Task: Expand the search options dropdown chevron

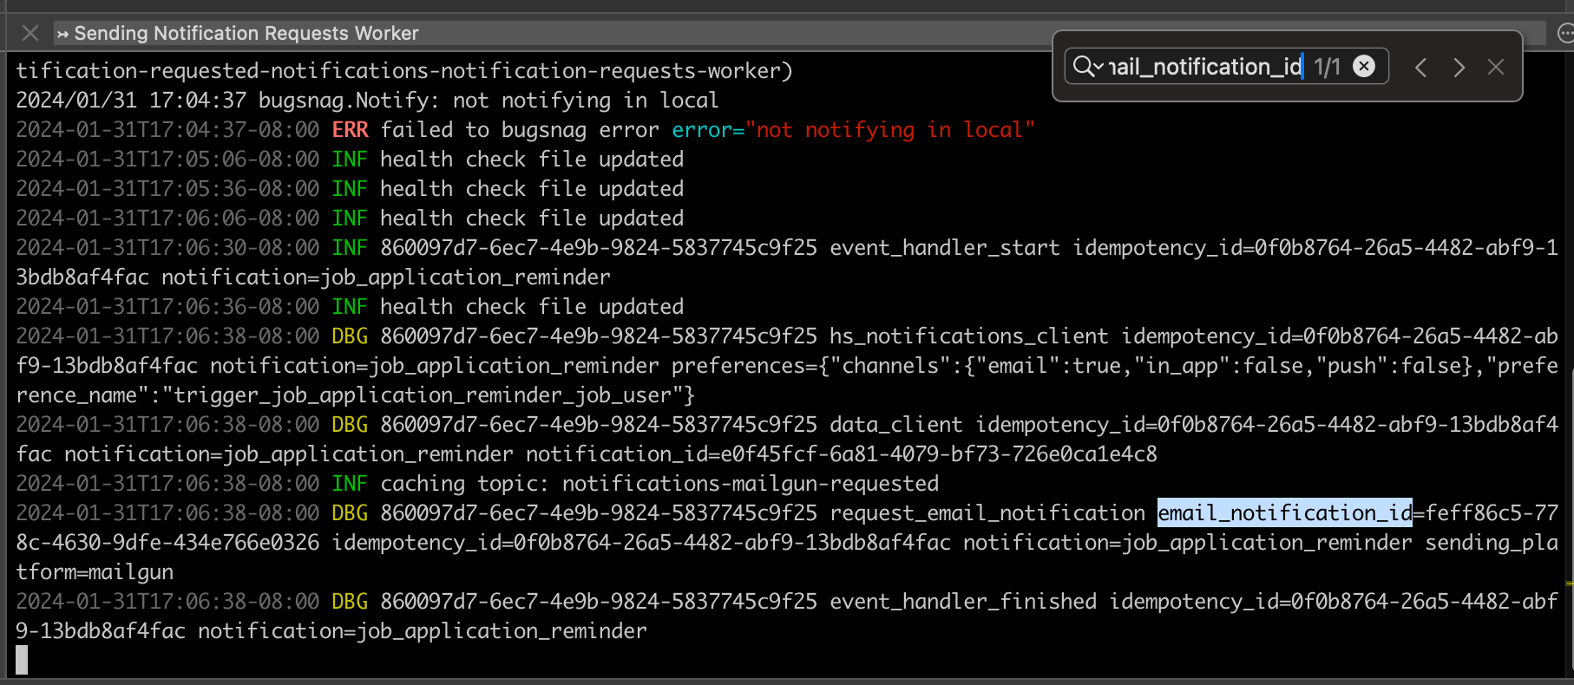Action: (x=1099, y=67)
